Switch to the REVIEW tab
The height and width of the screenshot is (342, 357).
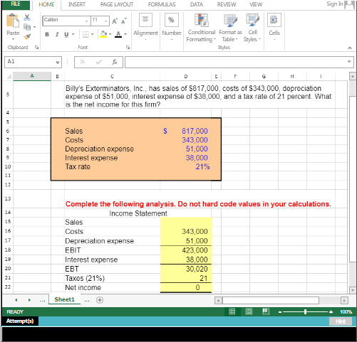click(227, 4)
